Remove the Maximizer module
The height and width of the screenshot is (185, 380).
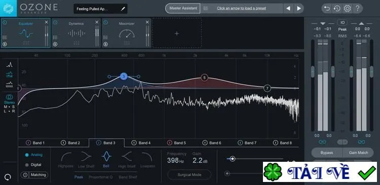pyautogui.click(x=147, y=22)
